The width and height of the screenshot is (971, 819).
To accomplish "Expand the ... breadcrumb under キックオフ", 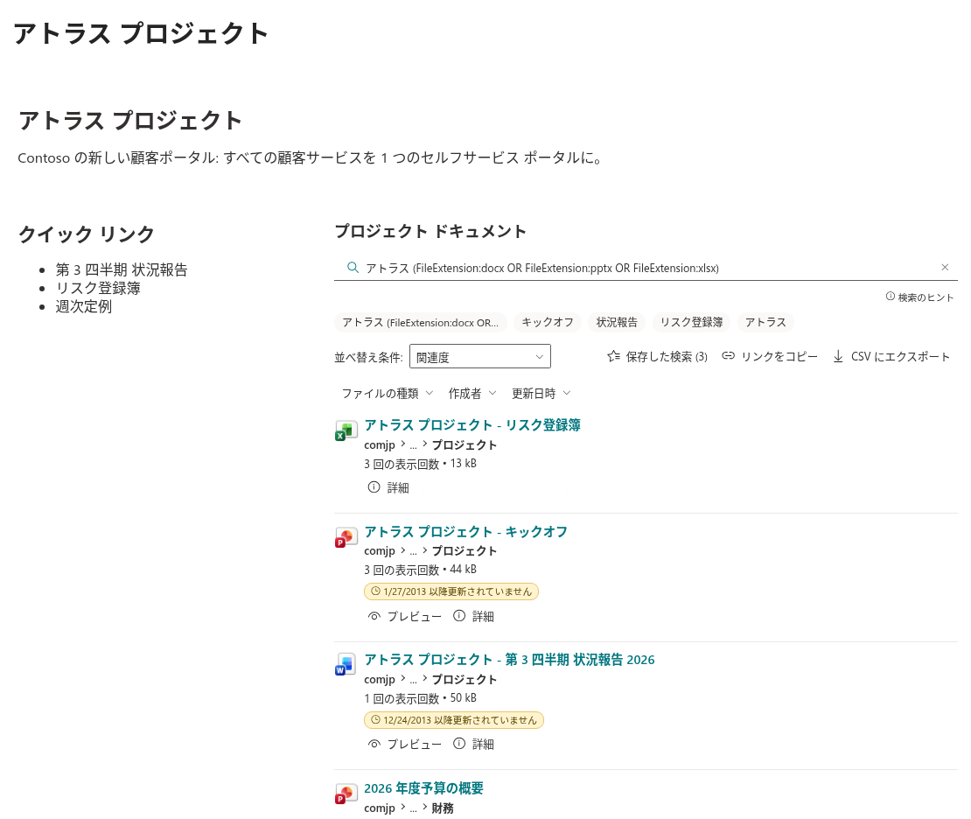I will 413,551.
